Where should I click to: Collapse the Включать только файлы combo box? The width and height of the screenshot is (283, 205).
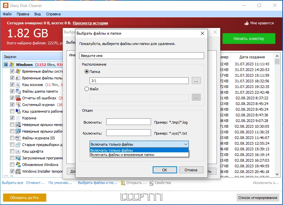(x=139, y=144)
